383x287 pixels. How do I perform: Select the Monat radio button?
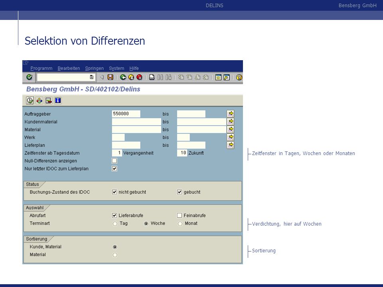coord(180,224)
